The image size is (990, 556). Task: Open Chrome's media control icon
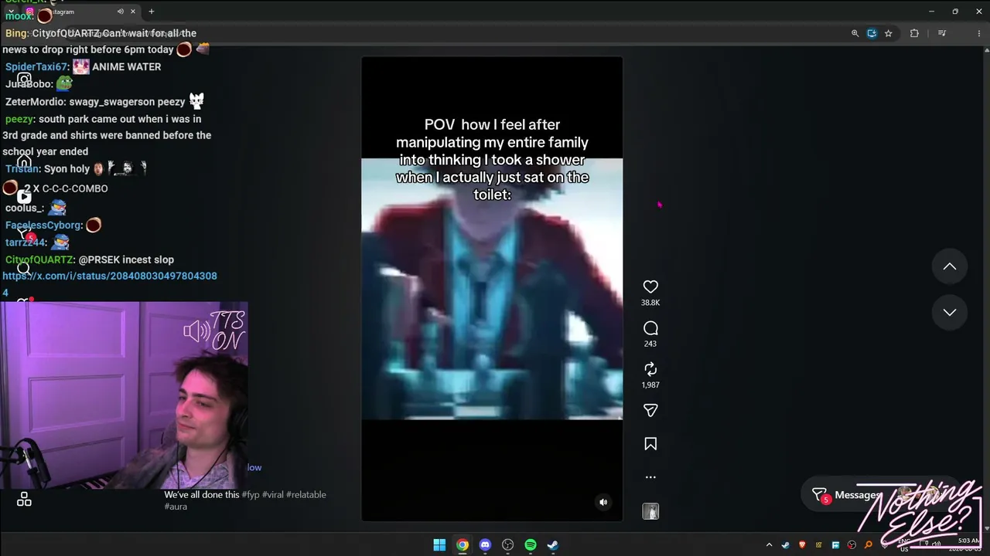pyautogui.click(x=942, y=33)
